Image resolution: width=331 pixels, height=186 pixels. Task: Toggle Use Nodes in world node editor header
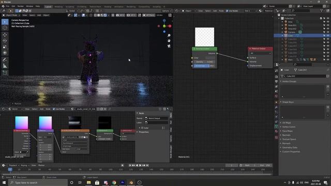pyautogui.click(x=58, y=109)
